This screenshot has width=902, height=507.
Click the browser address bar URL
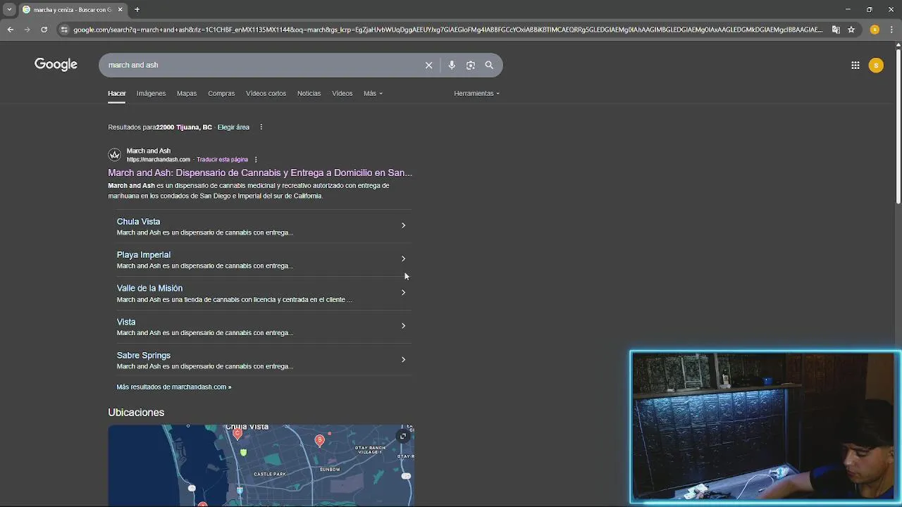pyautogui.click(x=447, y=30)
